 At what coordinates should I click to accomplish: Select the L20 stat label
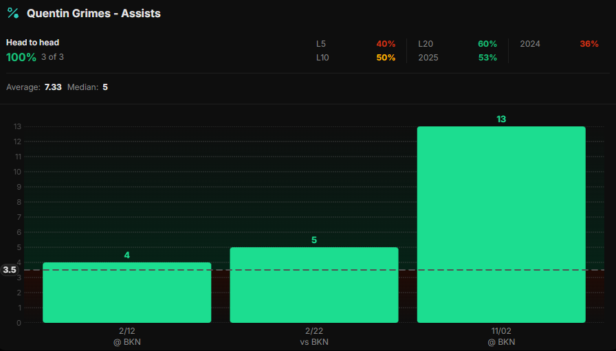click(x=426, y=44)
